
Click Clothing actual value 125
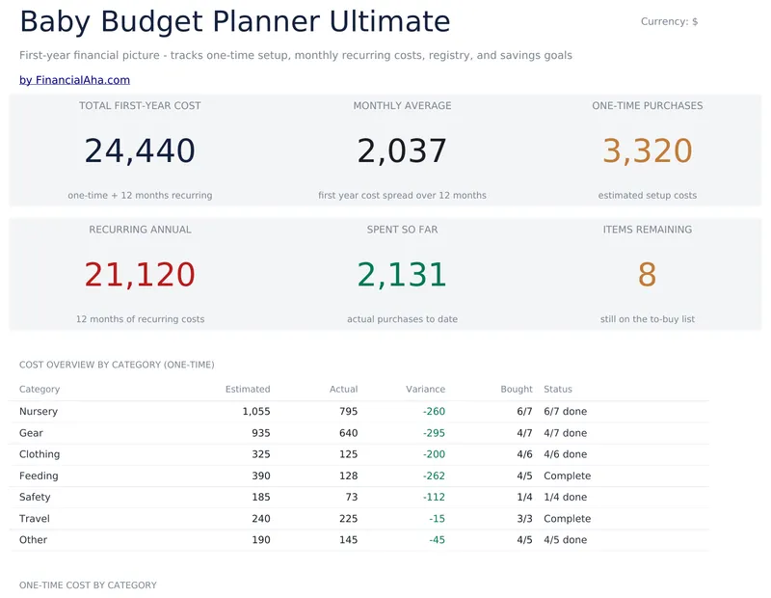tap(349, 454)
